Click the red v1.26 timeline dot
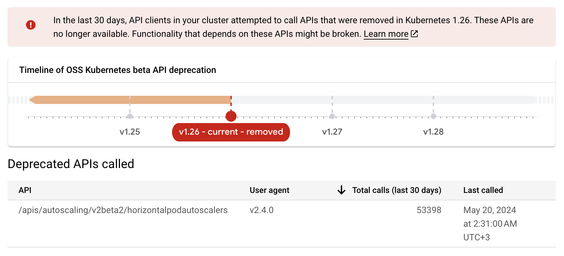Image resolution: width=564 pixels, height=256 pixels. click(x=231, y=116)
